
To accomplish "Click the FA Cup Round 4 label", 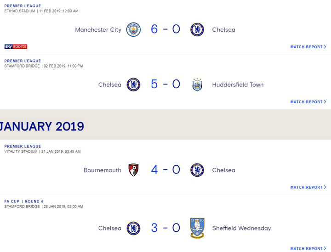I will click(x=23, y=202).
